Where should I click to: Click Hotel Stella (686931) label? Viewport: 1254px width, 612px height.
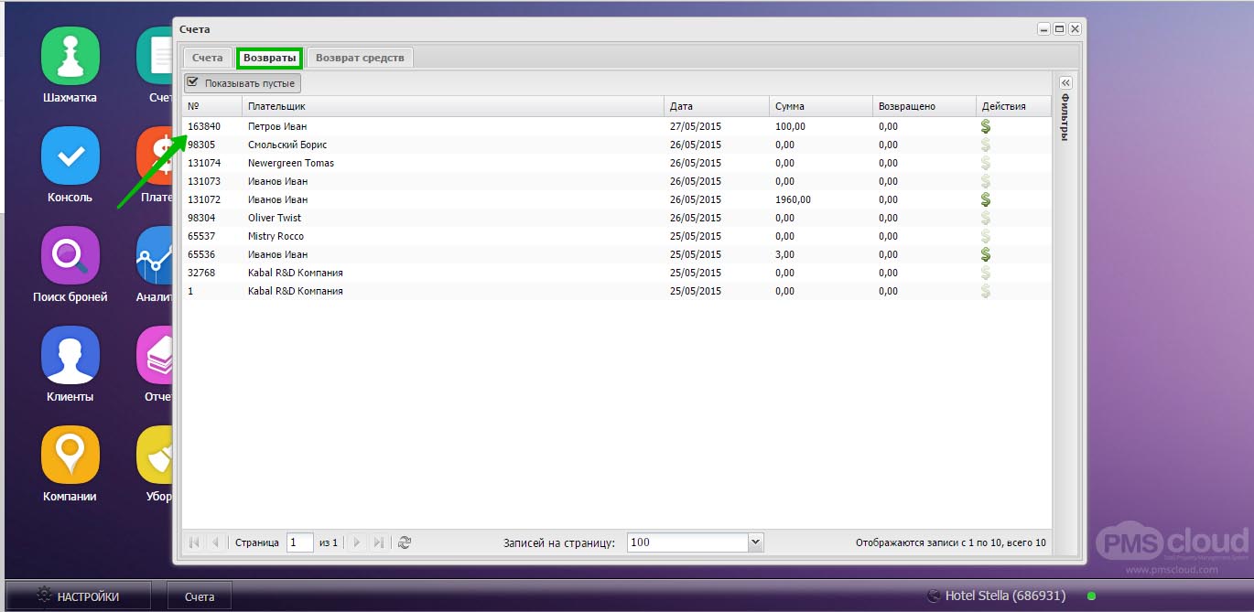point(1005,596)
